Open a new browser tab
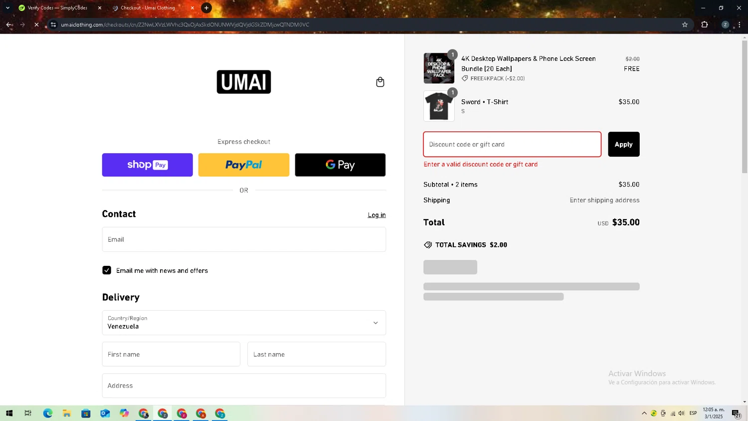 click(x=206, y=8)
